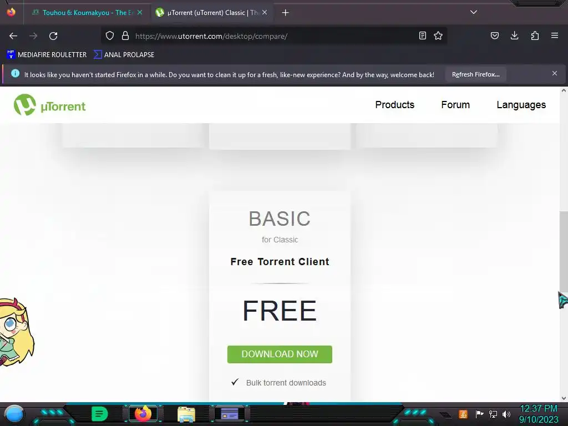Close the µTorrent tab
This screenshot has width=568, height=426.
pyautogui.click(x=265, y=12)
